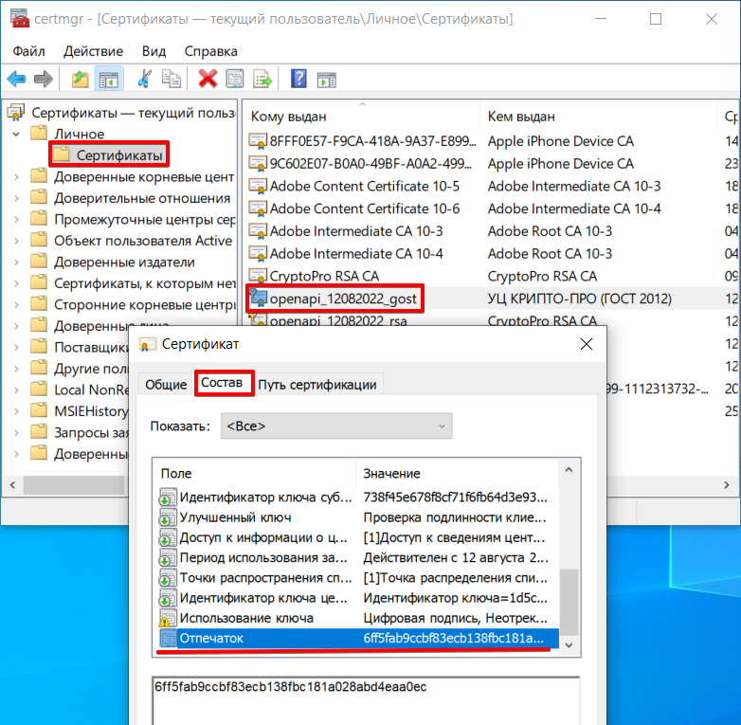Click the field list vertical scrollbar thumb

pos(569,602)
